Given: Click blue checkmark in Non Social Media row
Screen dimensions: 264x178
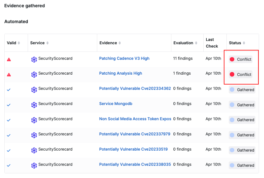Looking at the screenshot, I should (x=9, y=120).
